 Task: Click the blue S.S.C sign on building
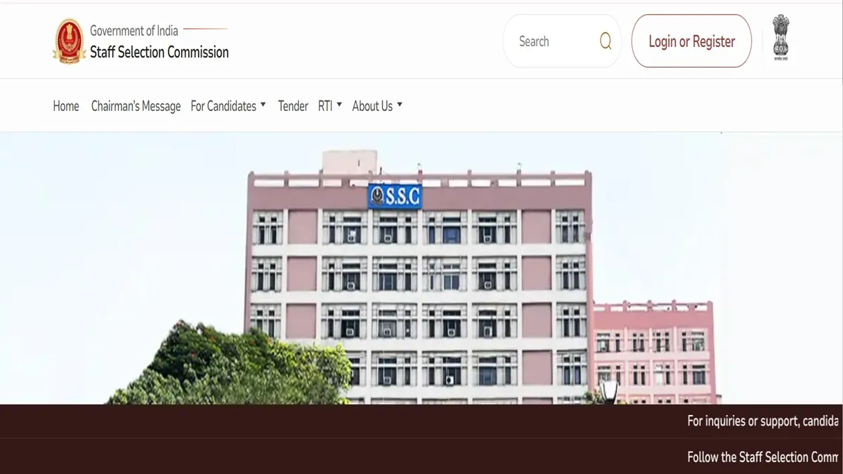tap(395, 196)
